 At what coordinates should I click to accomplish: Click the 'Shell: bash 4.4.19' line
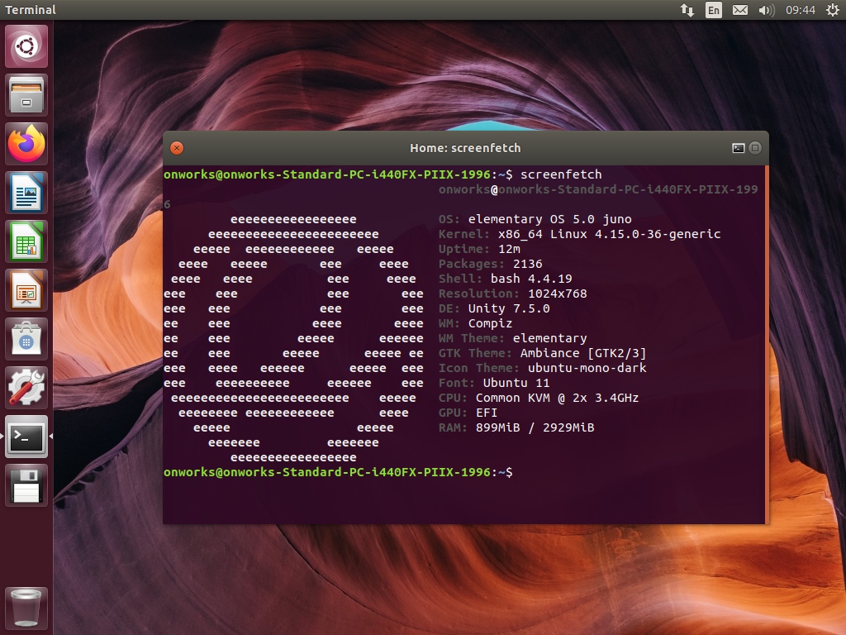click(506, 279)
